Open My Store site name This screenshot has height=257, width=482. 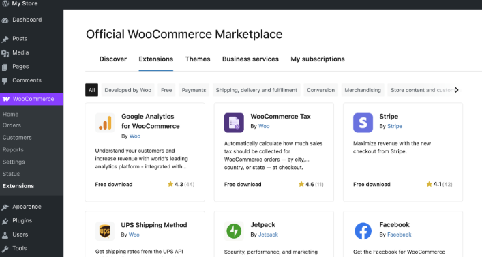coord(25,3)
